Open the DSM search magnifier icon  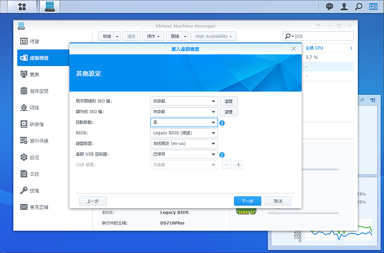359,6
